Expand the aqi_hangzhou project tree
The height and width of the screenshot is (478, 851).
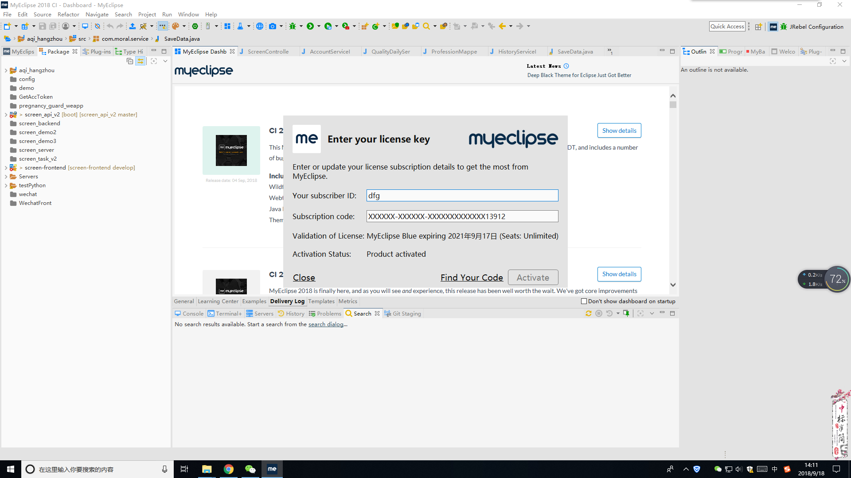tap(6, 70)
